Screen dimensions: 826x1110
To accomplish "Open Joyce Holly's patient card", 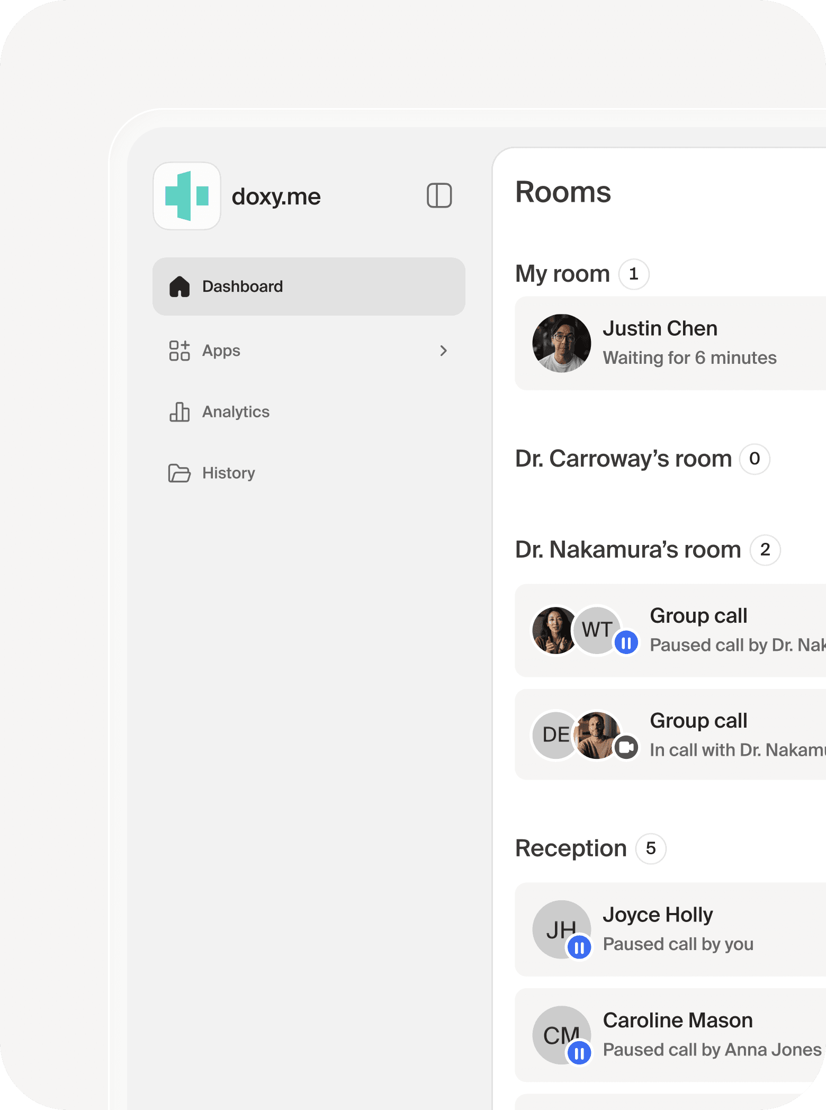I will tap(670, 929).
